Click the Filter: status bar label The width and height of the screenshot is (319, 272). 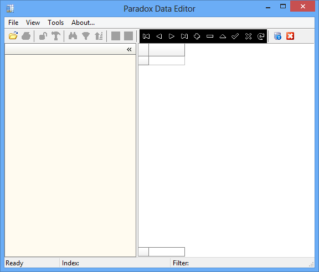point(181,263)
